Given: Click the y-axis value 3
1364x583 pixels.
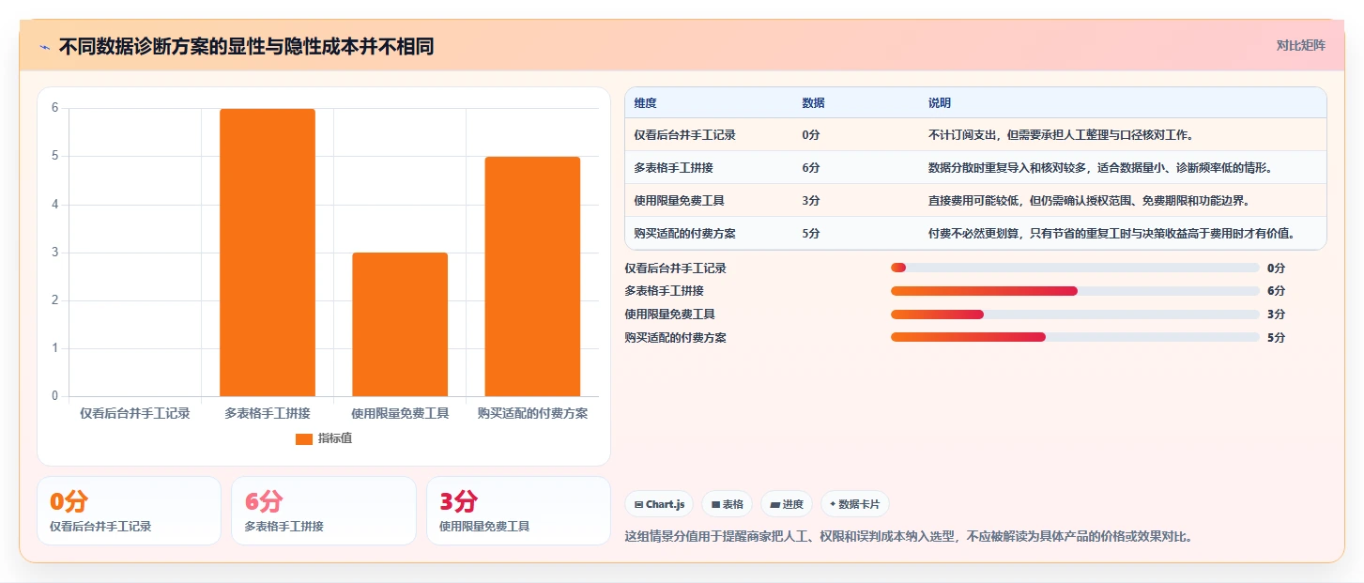Looking at the screenshot, I should pyautogui.click(x=54, y=253).
